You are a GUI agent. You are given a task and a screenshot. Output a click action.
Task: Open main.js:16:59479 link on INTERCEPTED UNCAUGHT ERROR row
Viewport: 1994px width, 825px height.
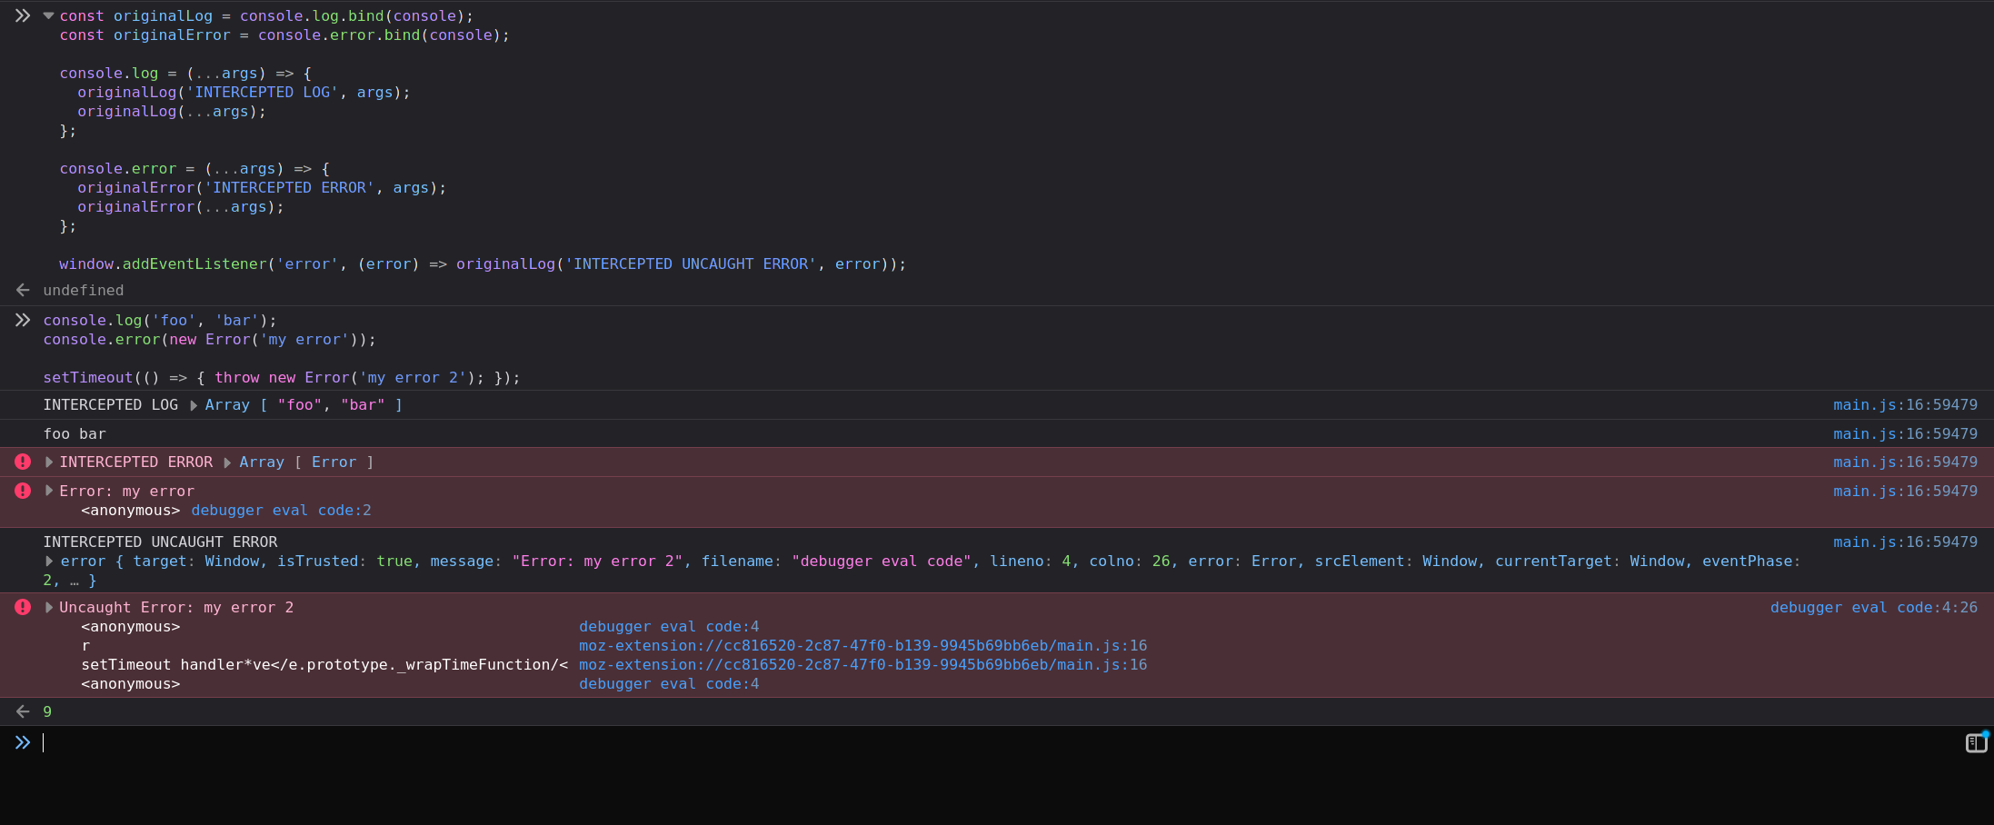click(1905, 542)
